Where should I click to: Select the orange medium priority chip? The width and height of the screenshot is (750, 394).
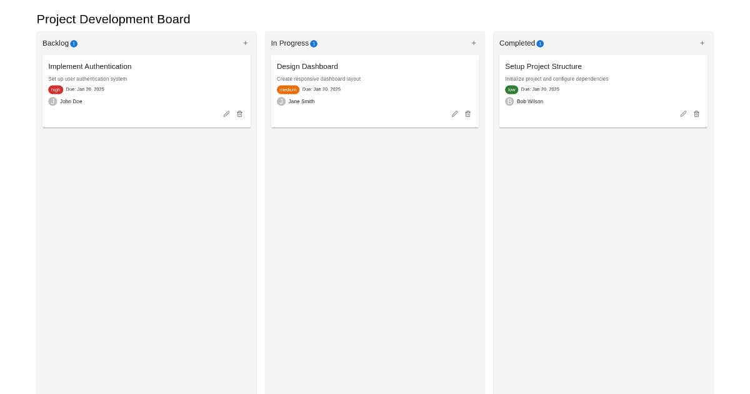[288, 89]
